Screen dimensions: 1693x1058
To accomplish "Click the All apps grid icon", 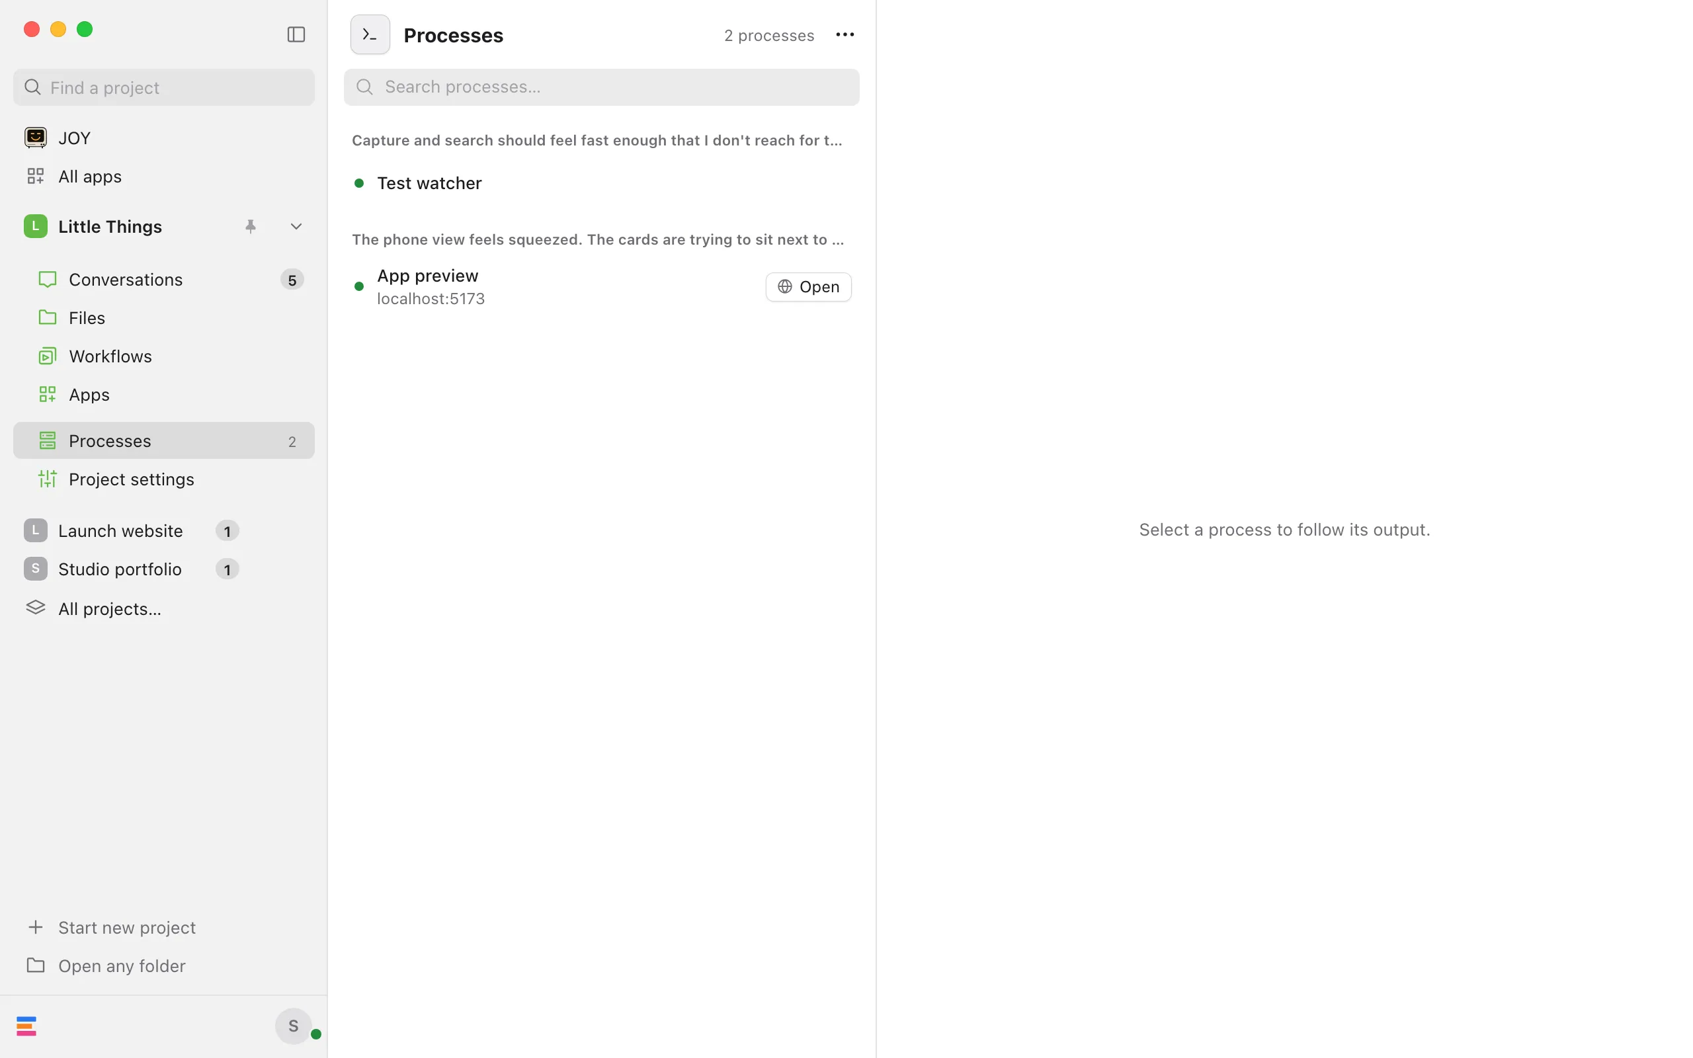I will tap(36, 176).
